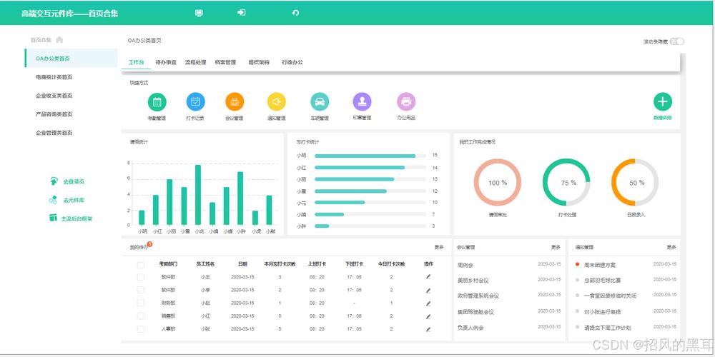This screenshot has width=715, height=357.
Task: Switch to the 待办事宜 tab
Action: click(x=166, y=63)
